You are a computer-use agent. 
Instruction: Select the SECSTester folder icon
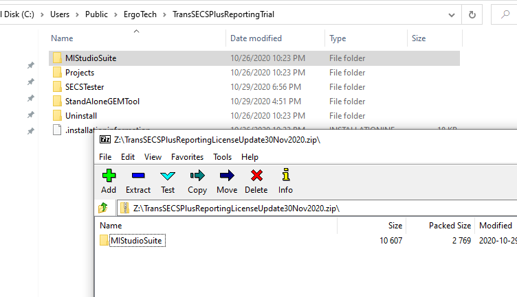click(x=57, y=87)
